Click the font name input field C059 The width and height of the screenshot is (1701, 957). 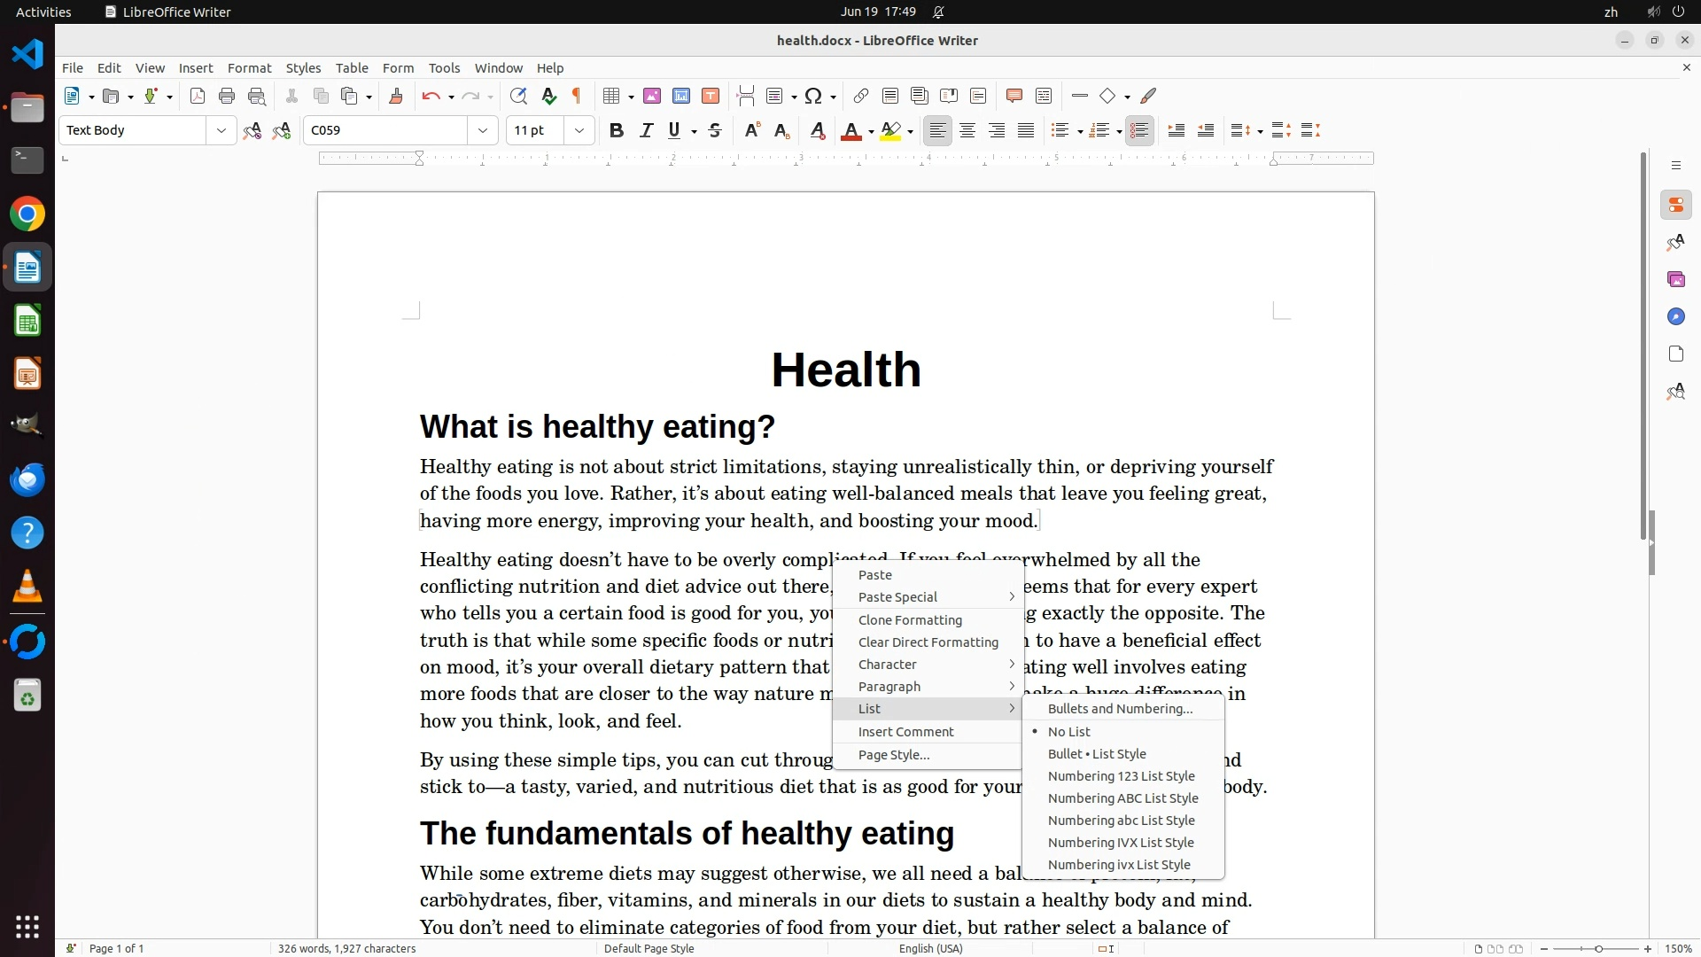coord(385,131)
